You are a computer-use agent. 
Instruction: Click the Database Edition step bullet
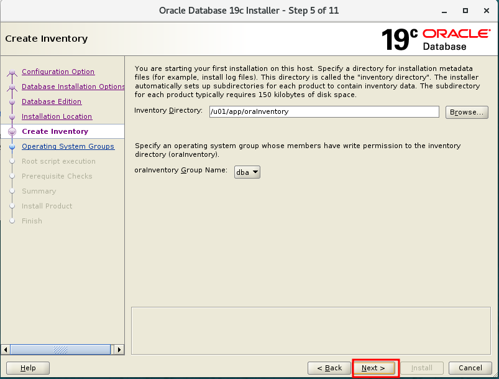[x=12, y=102]
